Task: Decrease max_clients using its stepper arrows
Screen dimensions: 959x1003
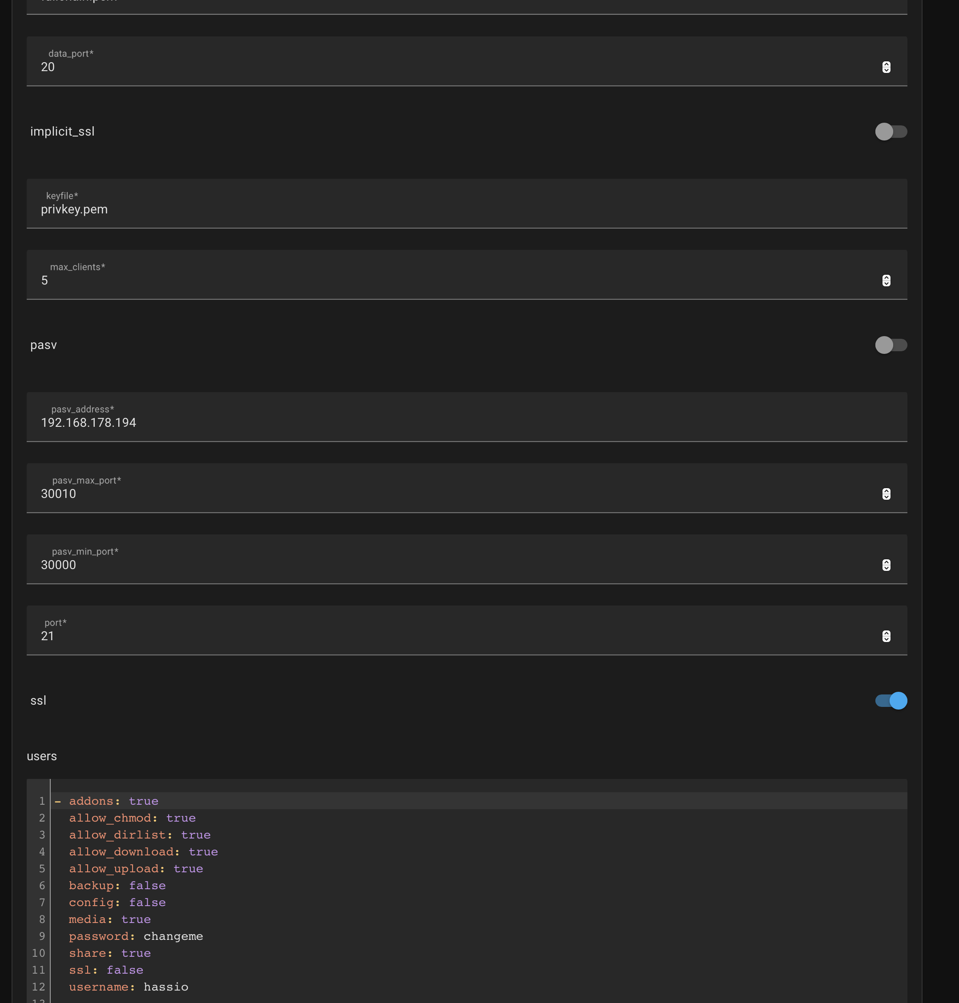Action: [886, 283]
